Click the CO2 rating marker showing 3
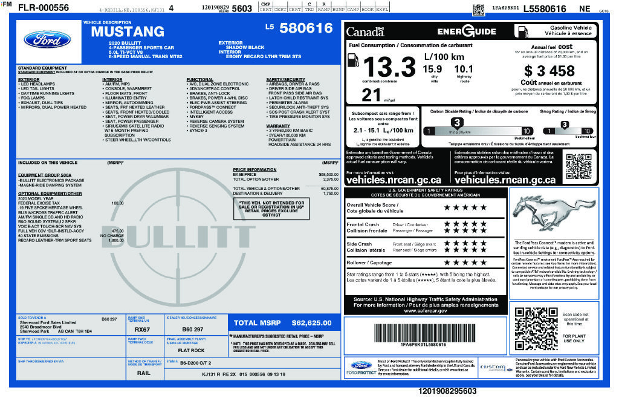Image resolution: width=619 pixels, height=401 pixels. coord(457,123)
